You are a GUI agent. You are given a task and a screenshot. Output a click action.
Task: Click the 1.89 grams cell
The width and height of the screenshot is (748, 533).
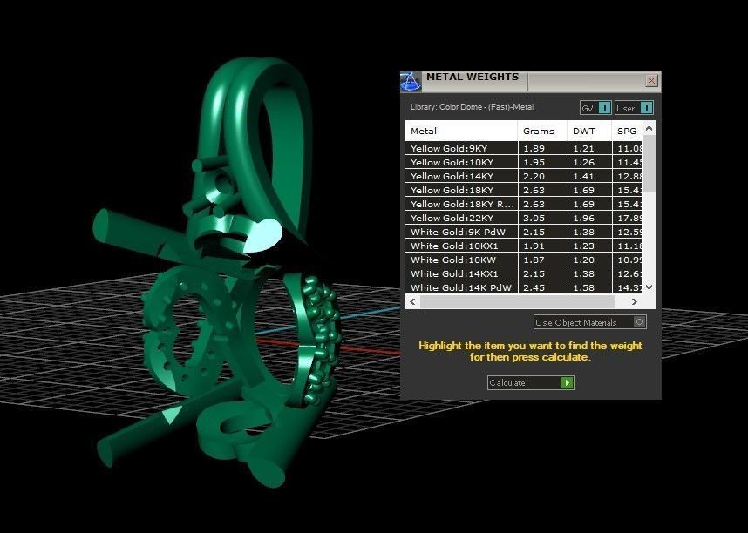[543, 148]
